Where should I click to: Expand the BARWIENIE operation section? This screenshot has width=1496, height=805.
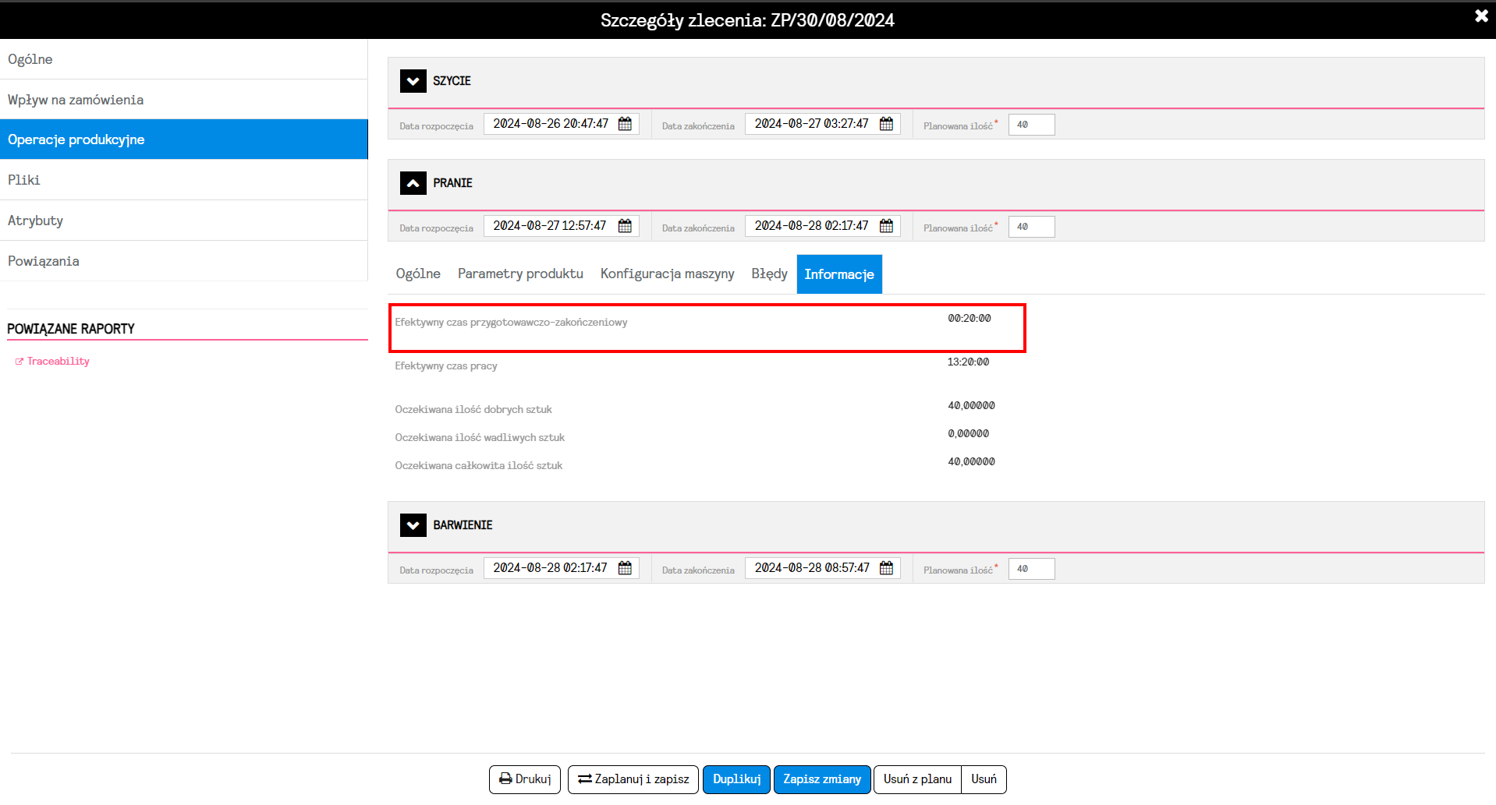(x=413, y=525)
